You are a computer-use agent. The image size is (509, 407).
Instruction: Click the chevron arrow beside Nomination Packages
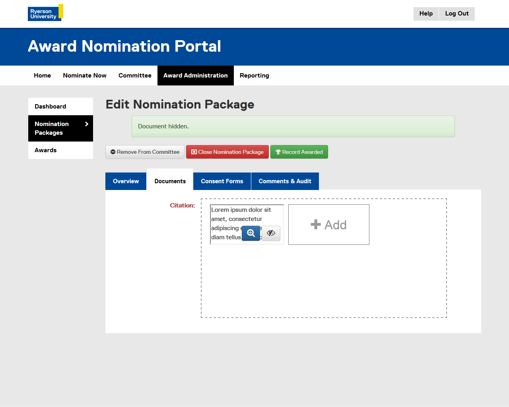87,124
